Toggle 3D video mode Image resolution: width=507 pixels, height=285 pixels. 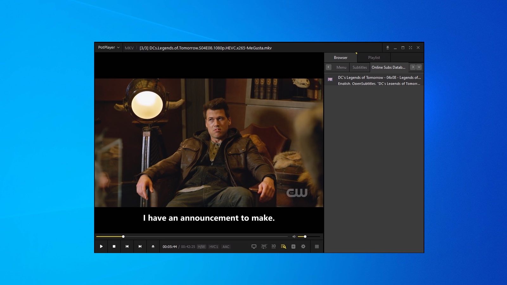pyautogui.click(x=273, y=246)
